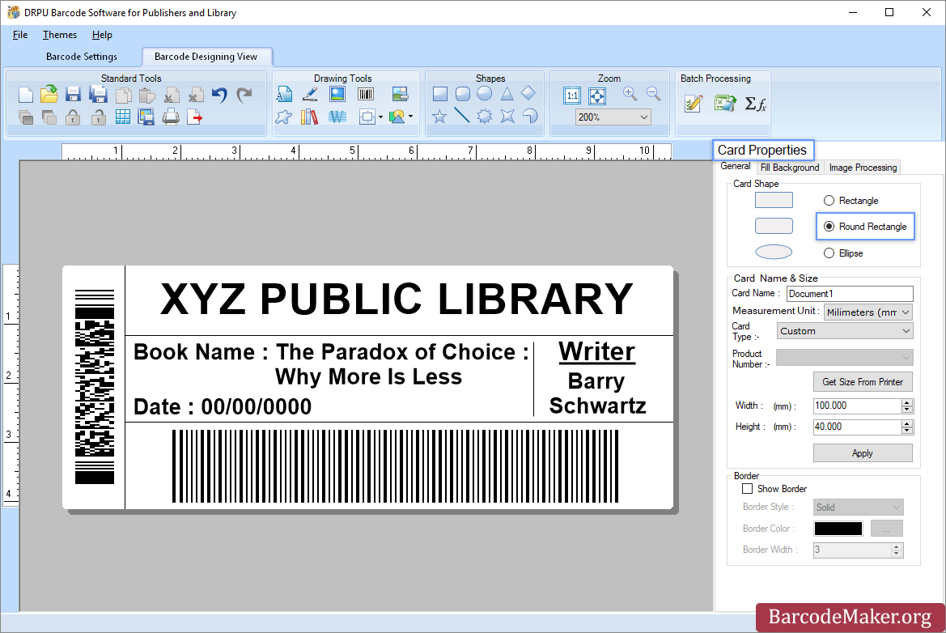The width and height of the screenshot is (946, 633).
Task: Set zoom to actual size 1:1
Action: (572, 96)
